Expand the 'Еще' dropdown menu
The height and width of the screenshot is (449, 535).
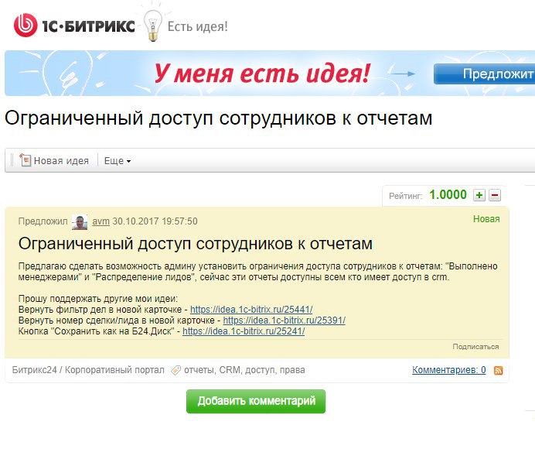[x=118, y=160]
